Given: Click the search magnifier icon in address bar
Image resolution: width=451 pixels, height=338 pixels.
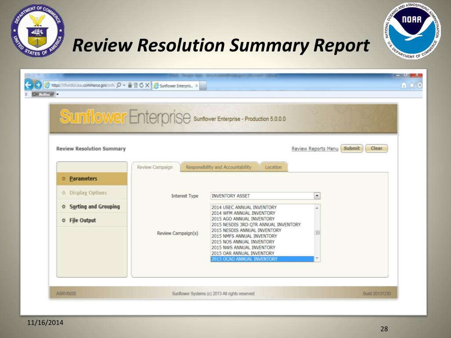Looking at the screenshot, I should pyautogui.click(x=118, y=85).
